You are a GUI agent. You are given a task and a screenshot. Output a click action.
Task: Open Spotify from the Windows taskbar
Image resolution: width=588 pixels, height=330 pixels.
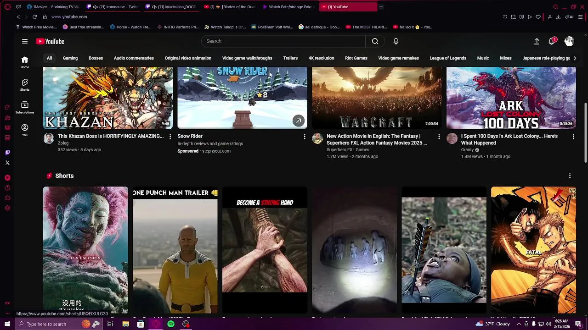[171, 324]
